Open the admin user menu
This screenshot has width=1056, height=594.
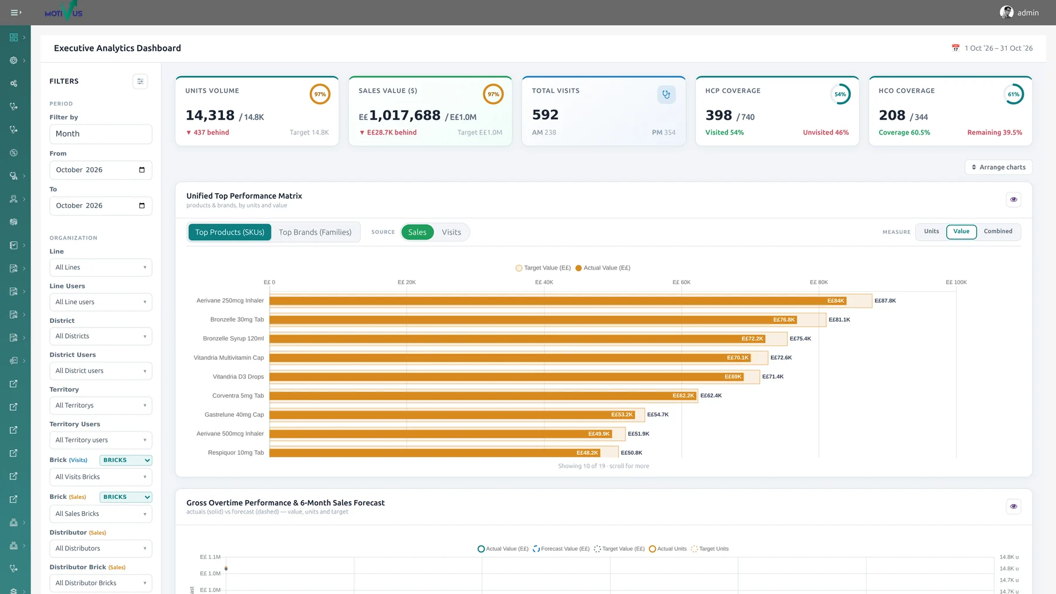click(1020, 12)
